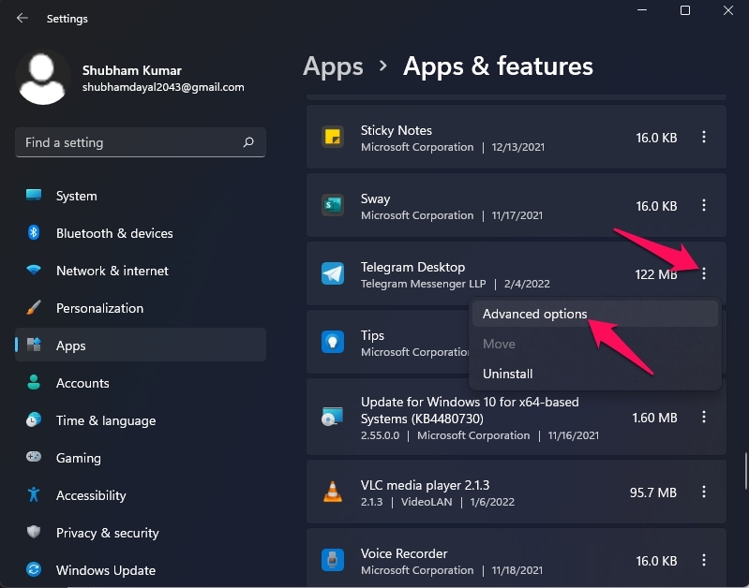Select the Apps category in sidebar
The width and height of the screenshot is (749, 588).
click(141, 345)
